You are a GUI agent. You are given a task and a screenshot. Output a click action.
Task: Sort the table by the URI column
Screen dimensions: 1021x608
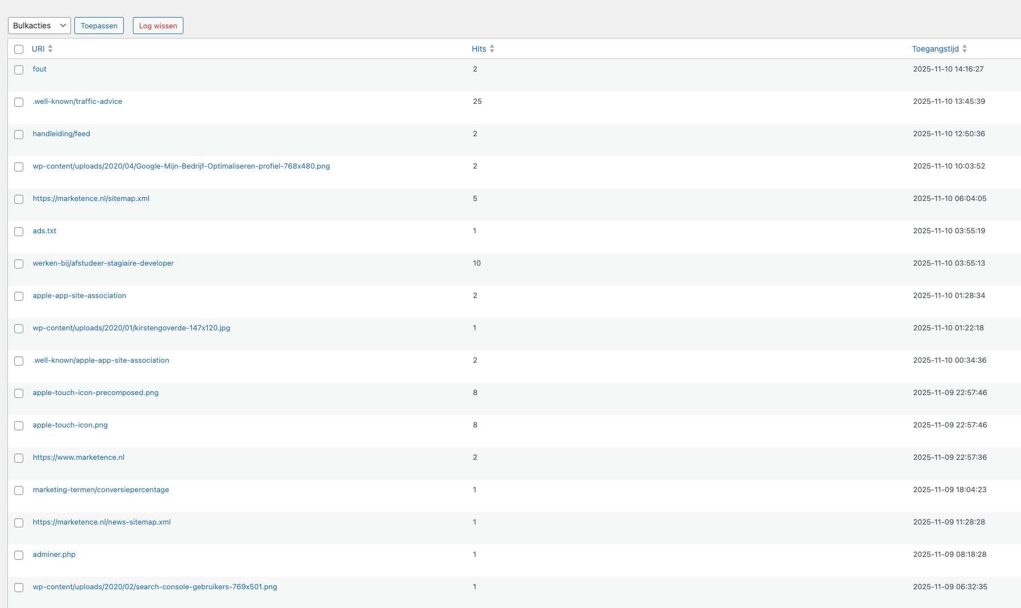[x=38, y=49]
